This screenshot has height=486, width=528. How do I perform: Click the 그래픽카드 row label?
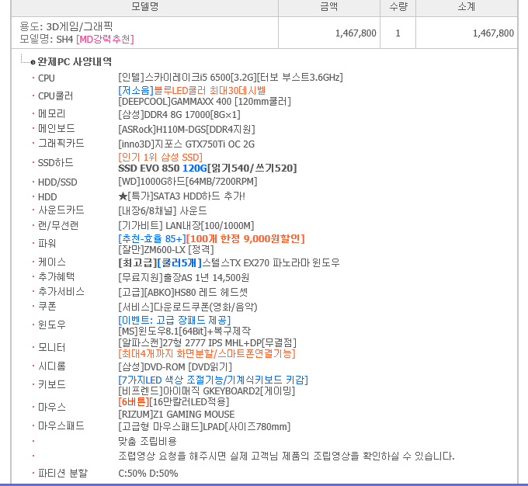(61, 144)
